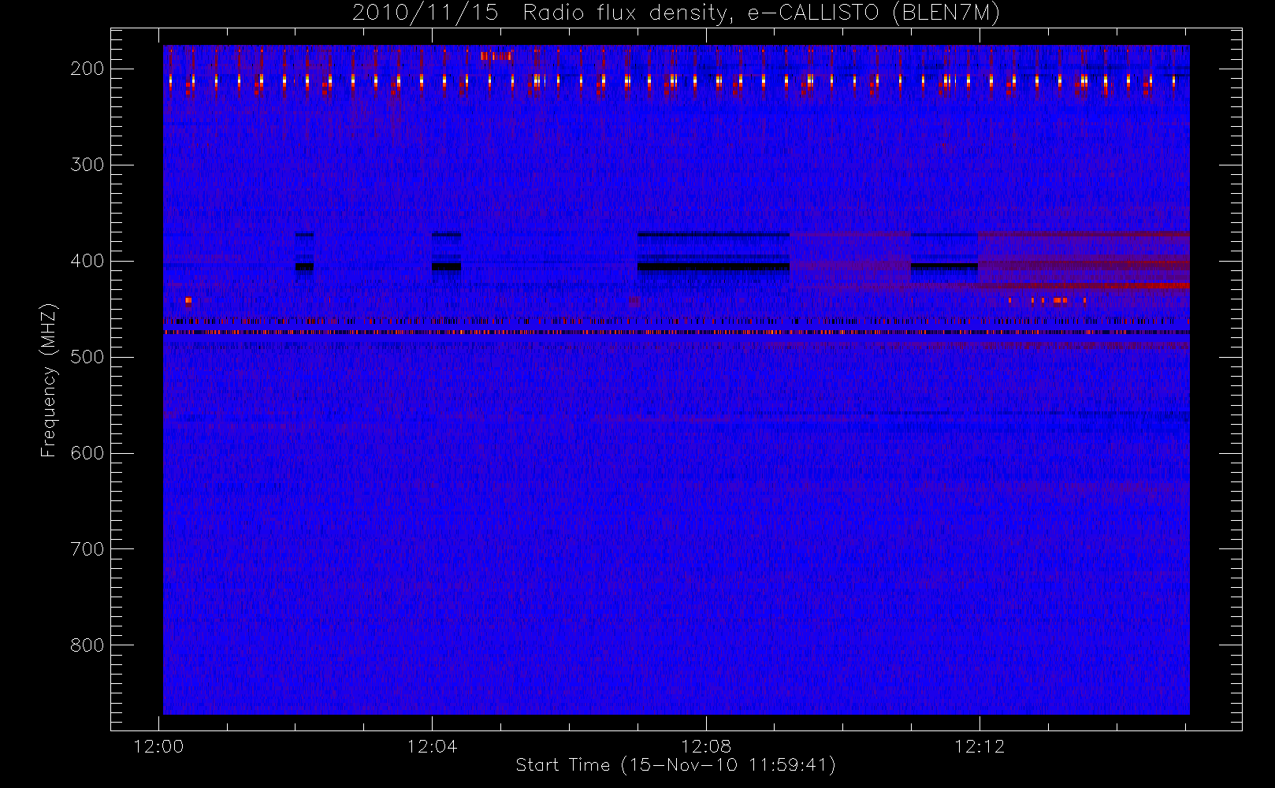This screenshot has width=1275, height=788.
Task: Click the vertical axis label "Frequency (MHZ)"
Action: click(49, 380)
